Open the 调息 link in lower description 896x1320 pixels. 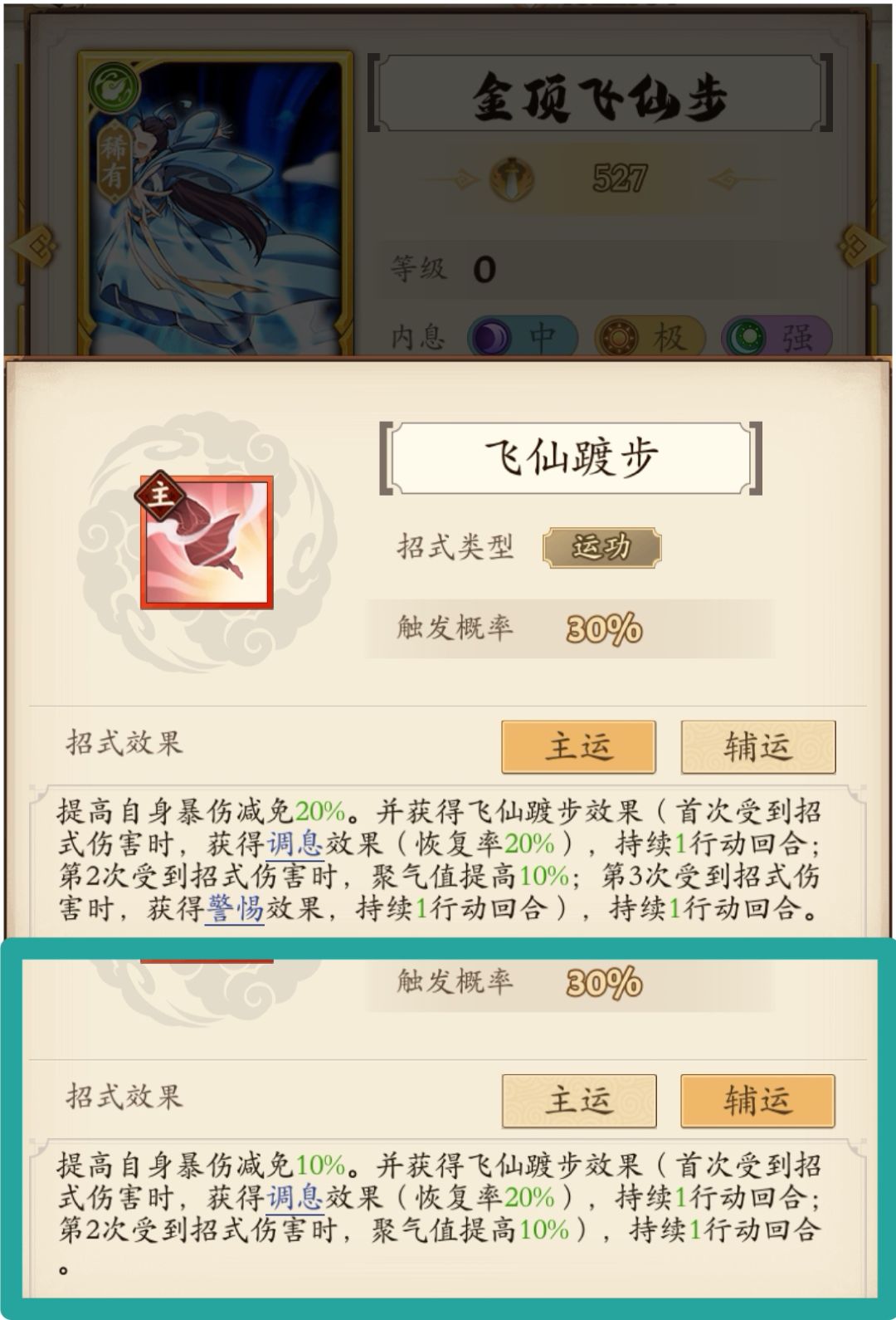click(295, 1197)
